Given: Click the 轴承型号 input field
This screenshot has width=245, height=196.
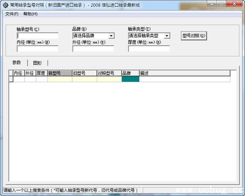Looking at the screenshot, I should pyautogui.click(x=38, y=36).
